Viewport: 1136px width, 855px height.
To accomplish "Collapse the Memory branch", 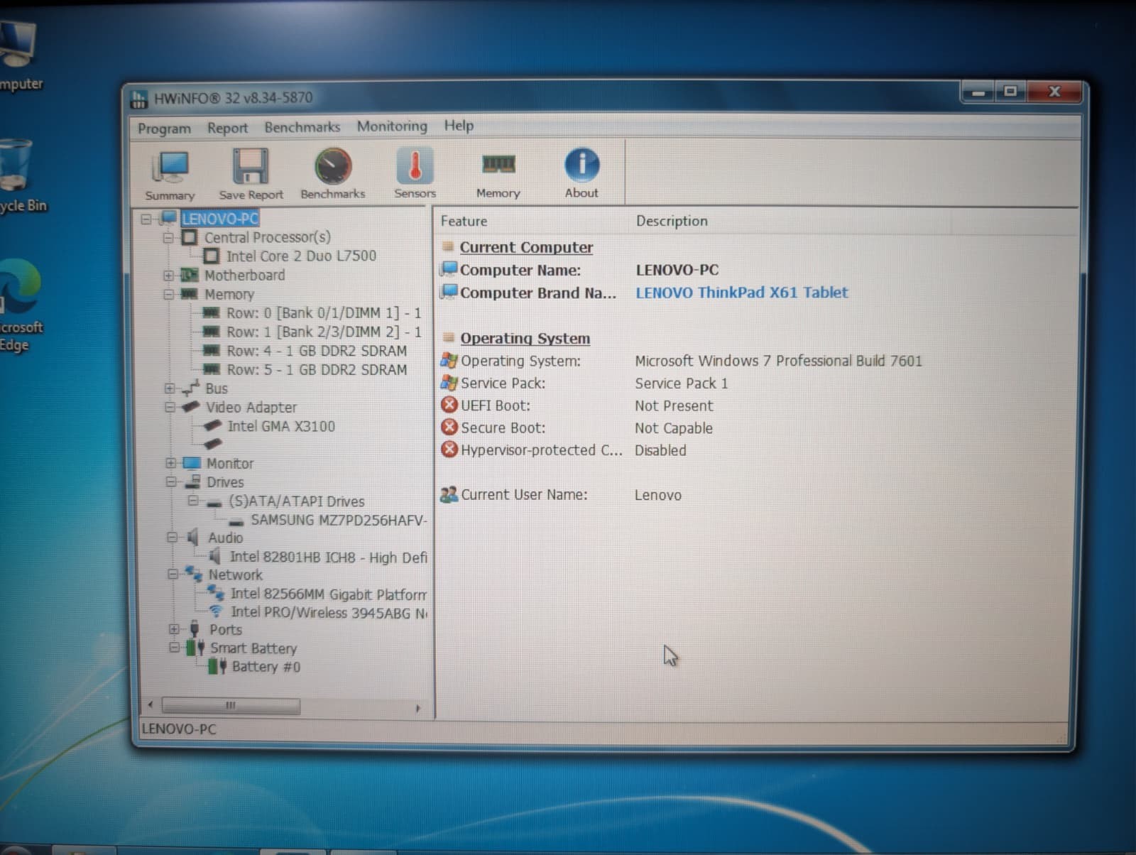I will coord(168,294).
